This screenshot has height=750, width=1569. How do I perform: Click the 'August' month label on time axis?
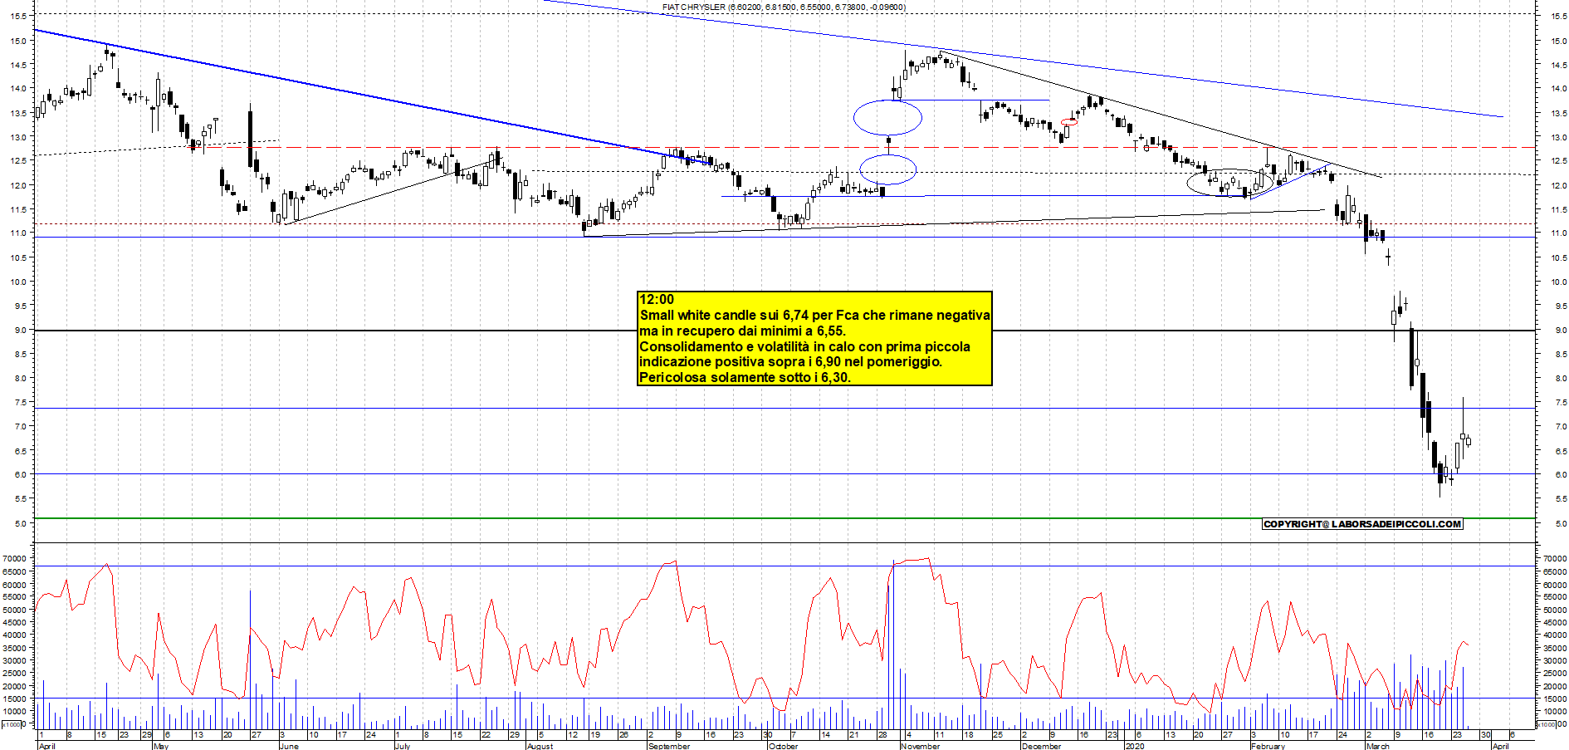(x=540, y=746)
